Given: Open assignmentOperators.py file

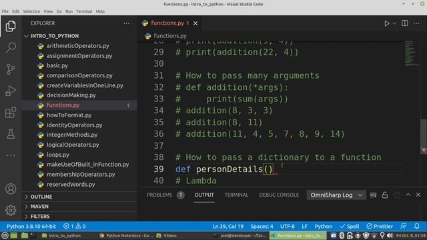Looking at the screenshot, I should tap(79, 56).
